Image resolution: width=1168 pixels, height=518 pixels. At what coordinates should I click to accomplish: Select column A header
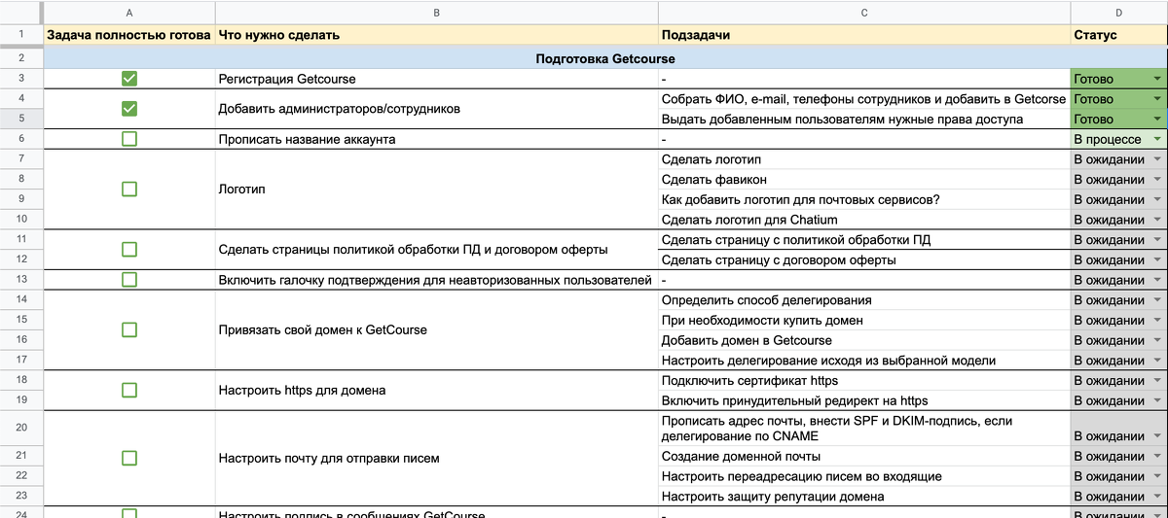(x=129, y=13)
